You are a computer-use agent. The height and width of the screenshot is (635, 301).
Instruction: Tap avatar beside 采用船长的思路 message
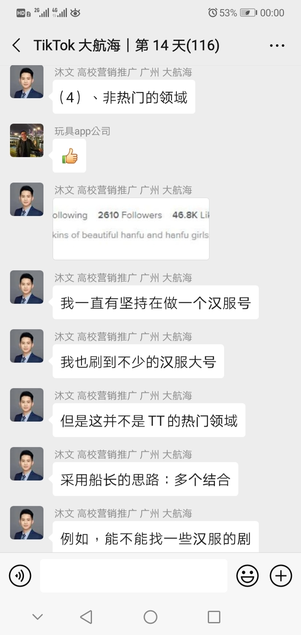coord(27,464)
